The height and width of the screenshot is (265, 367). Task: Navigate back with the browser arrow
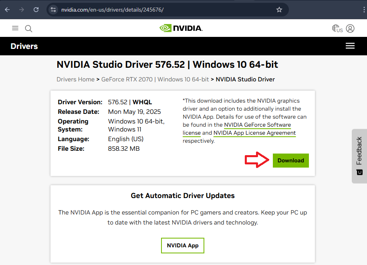[x=7, y=10]
